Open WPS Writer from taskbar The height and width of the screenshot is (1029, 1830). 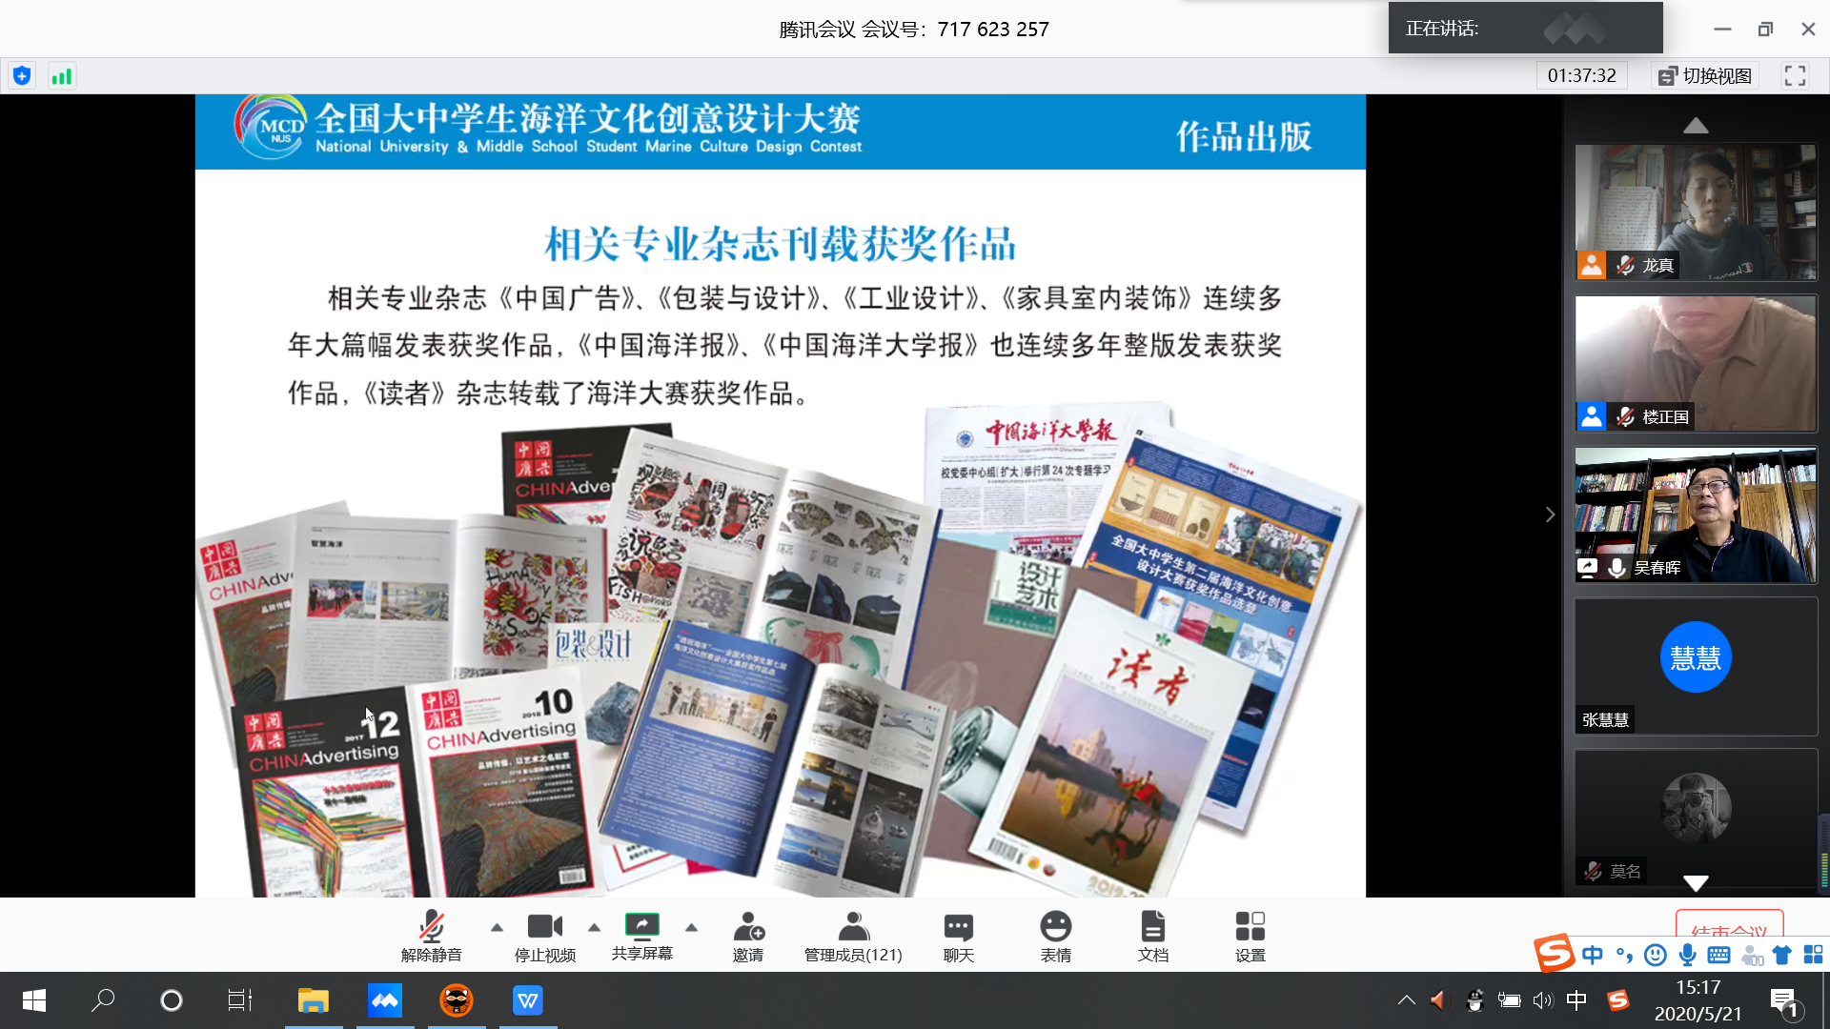(528, 1000)
